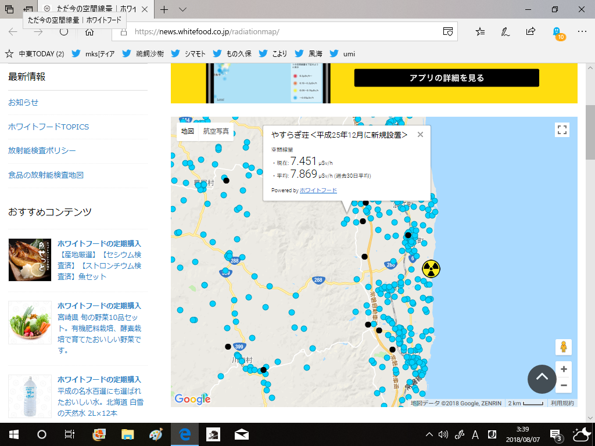The width and height of the screenshot is (595, 446).
Task: Switch the map to 地図 view
Action: coord(188,131)
